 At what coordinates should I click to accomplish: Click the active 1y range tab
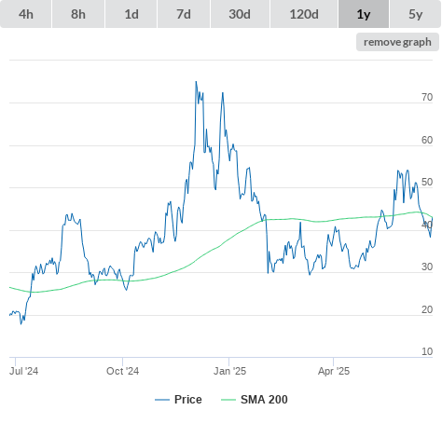(364, 14)
